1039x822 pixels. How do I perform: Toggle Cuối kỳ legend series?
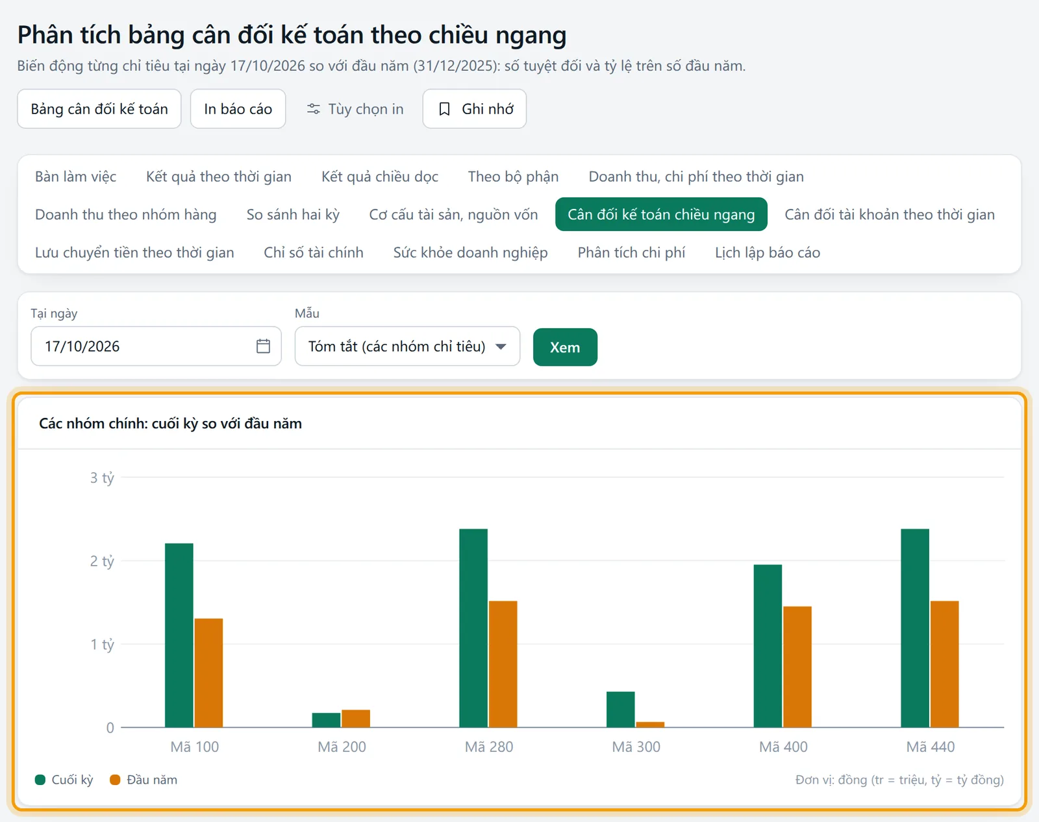pos(64,780)
